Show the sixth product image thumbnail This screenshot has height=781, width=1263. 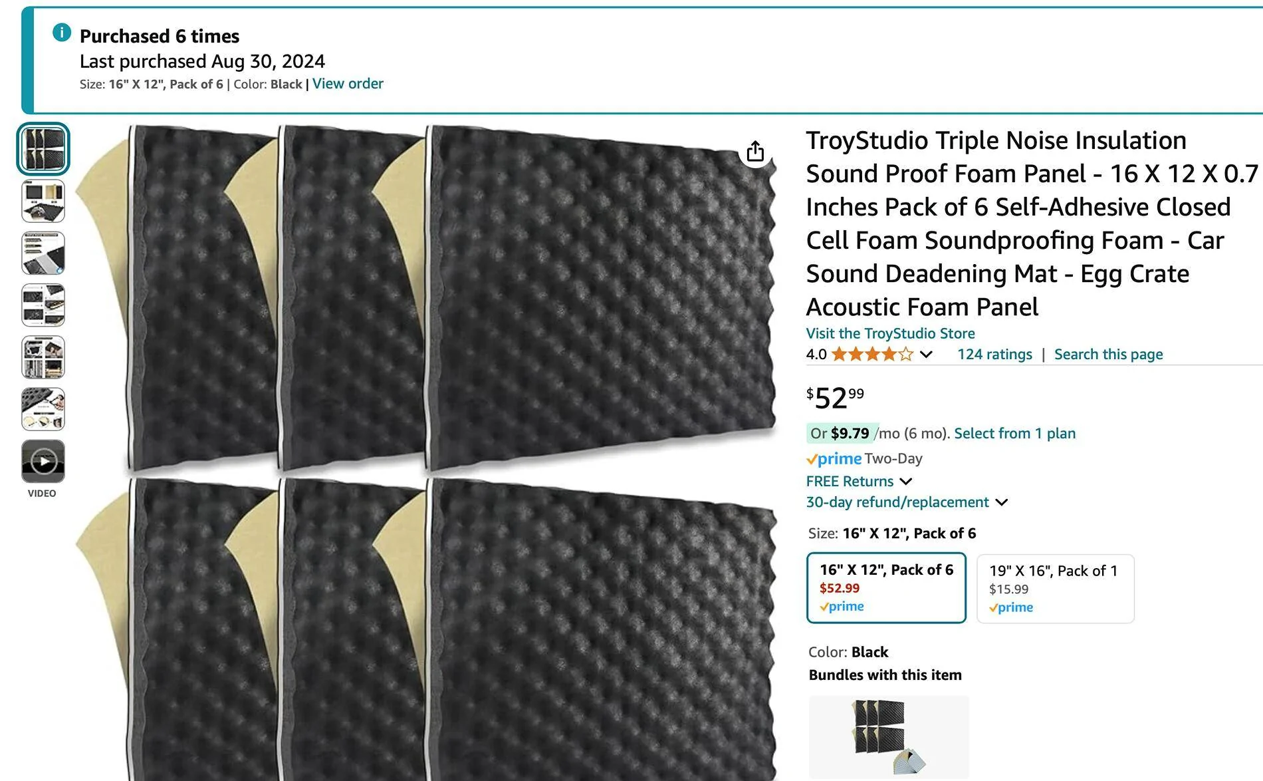coord(43,409)
